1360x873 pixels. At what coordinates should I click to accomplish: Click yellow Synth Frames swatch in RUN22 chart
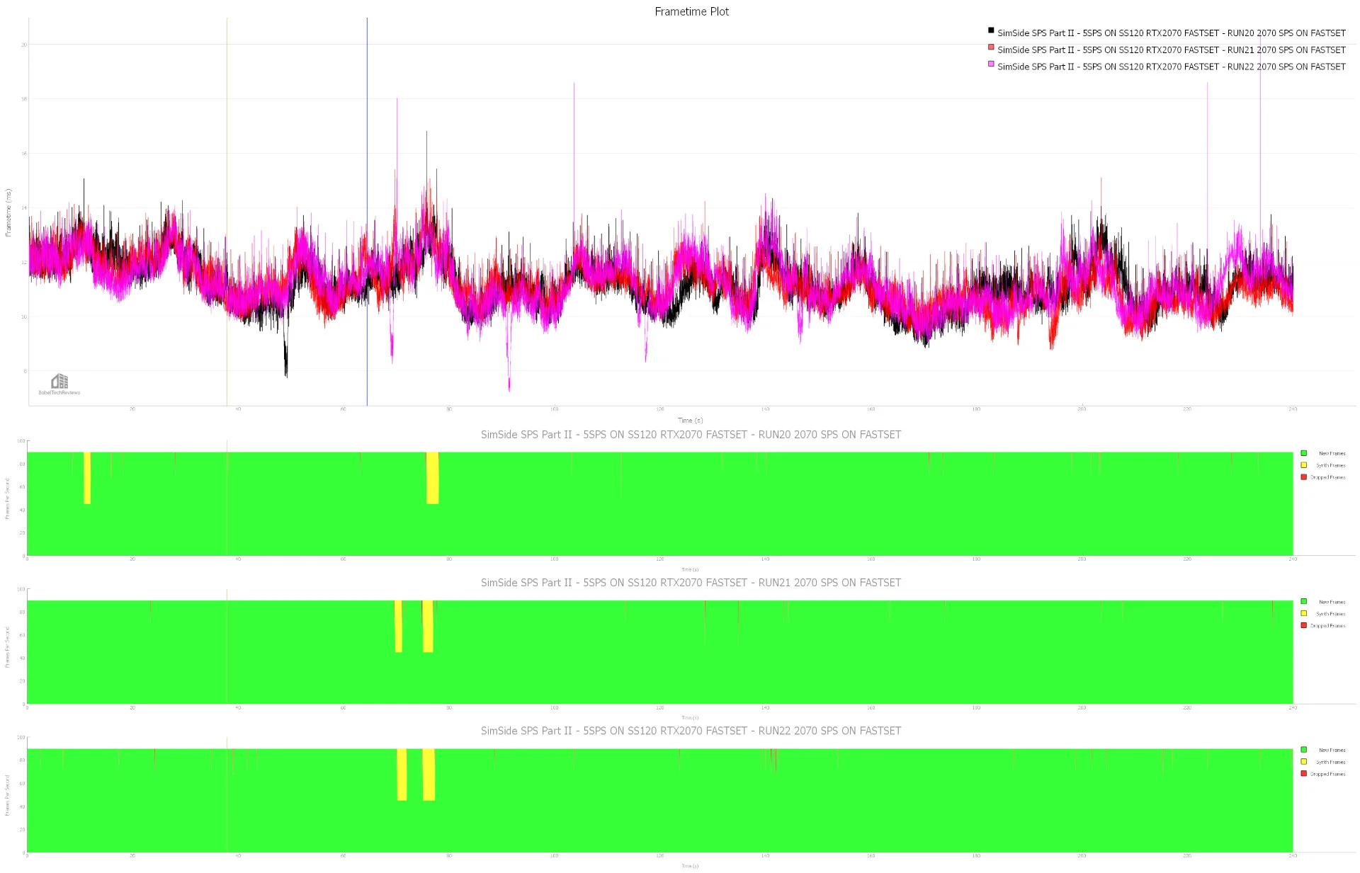(x=1303, y=762)
